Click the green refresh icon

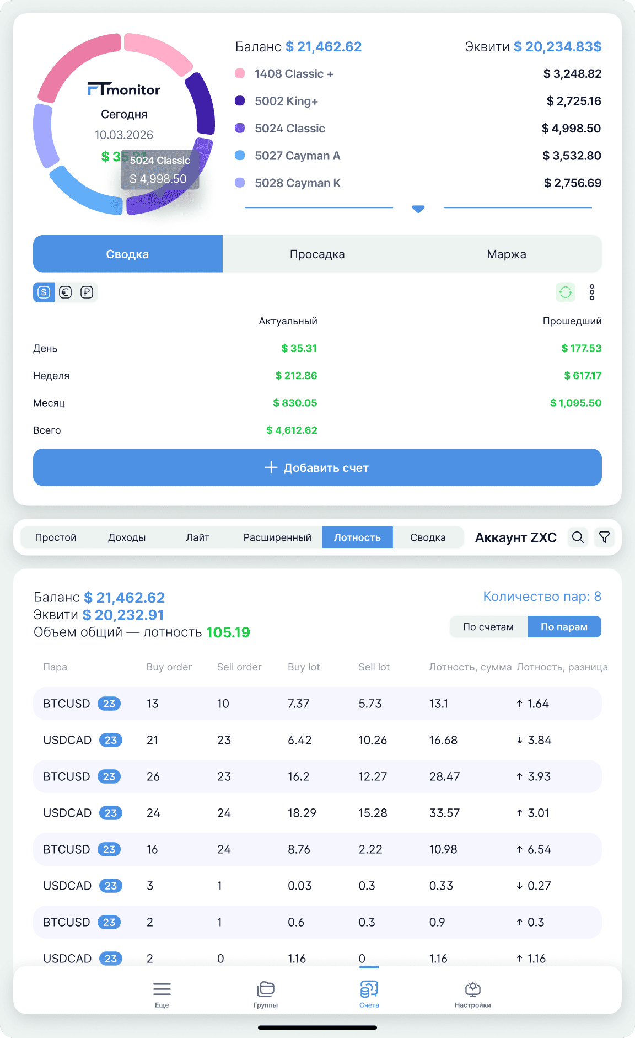566,292
